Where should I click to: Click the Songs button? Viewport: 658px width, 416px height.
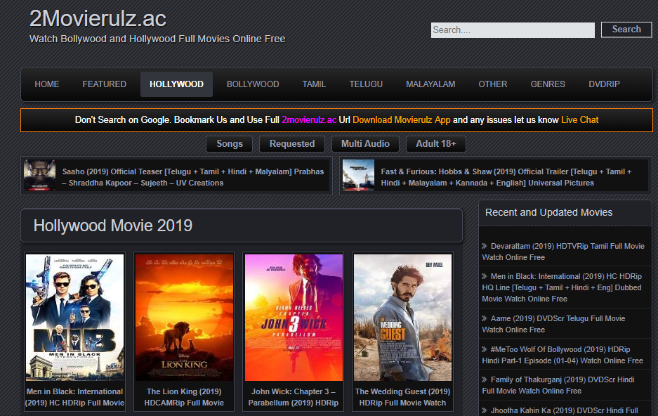pyautogui.click(x=230, y=144)
